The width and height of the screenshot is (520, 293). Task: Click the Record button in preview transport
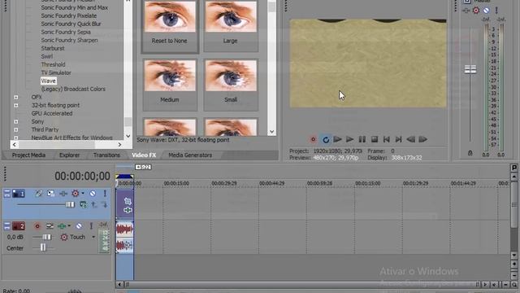[x=313, y=139]
